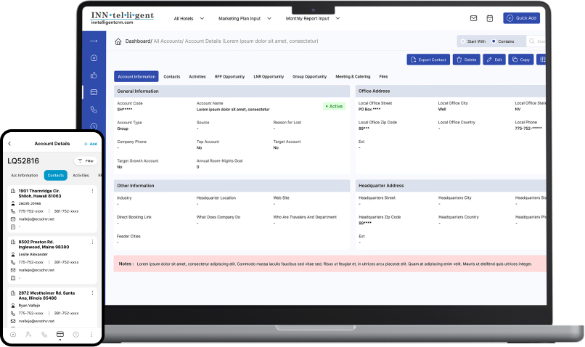Open the RFP Opportunity tab
The width and height of the screenshot is (585, 347).
coord(229,76)
